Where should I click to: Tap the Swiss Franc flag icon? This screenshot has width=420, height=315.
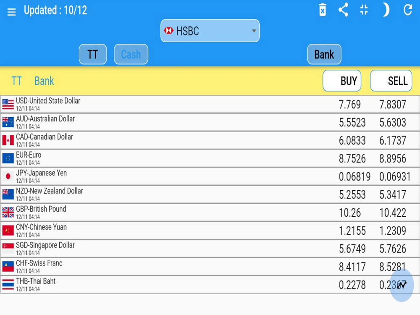pyautogui.click(x=8, y=267)
